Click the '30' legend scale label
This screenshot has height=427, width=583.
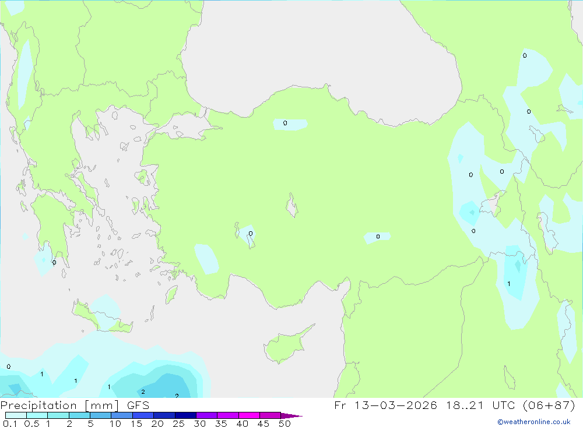pyautogui.click(x=200, y=424)
